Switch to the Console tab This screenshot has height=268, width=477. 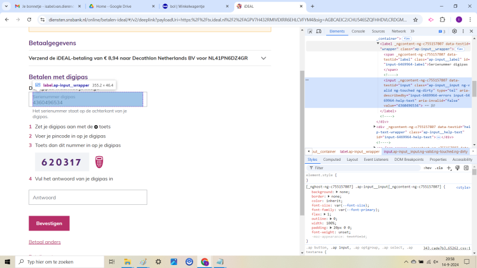click(358, 32)
